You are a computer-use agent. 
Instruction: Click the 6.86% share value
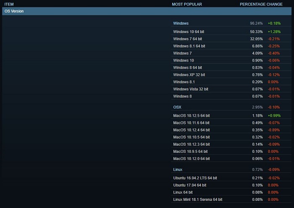tap(257, 46)
